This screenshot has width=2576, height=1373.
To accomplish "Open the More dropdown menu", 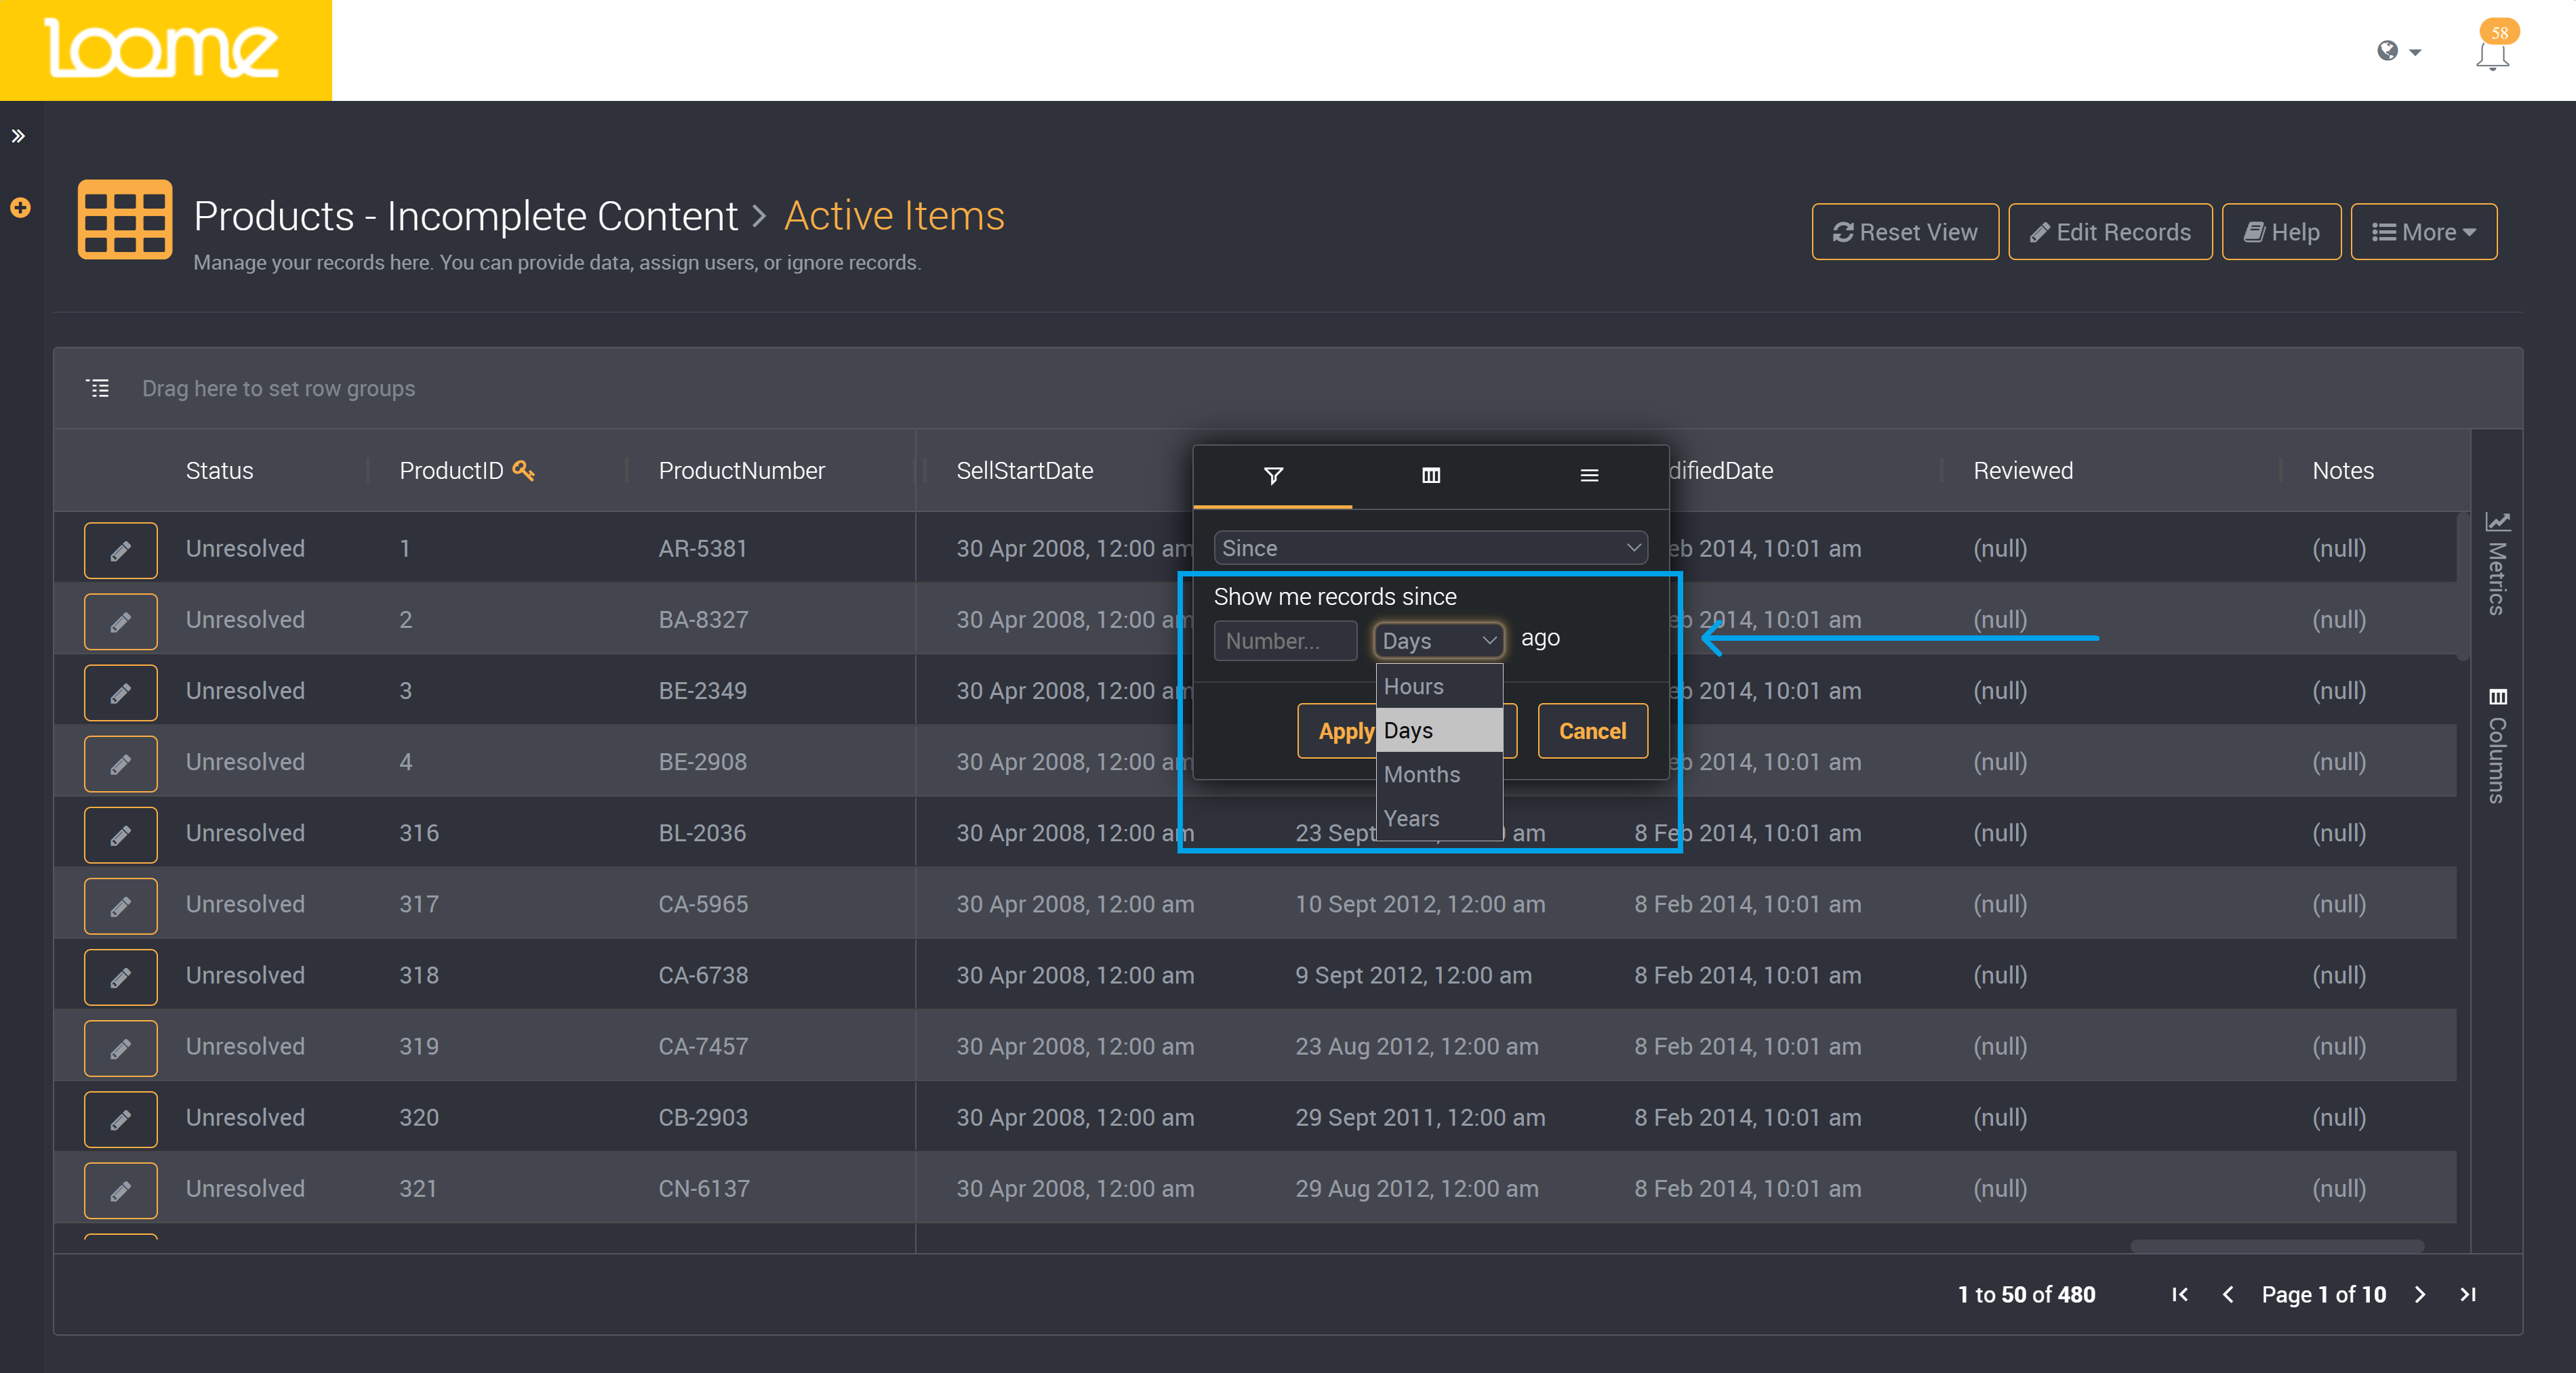I will 2423,232.
